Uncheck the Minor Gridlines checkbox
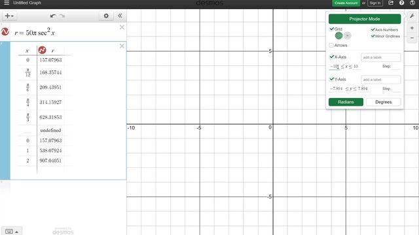 pyautogui.click(x=373, y=36)
